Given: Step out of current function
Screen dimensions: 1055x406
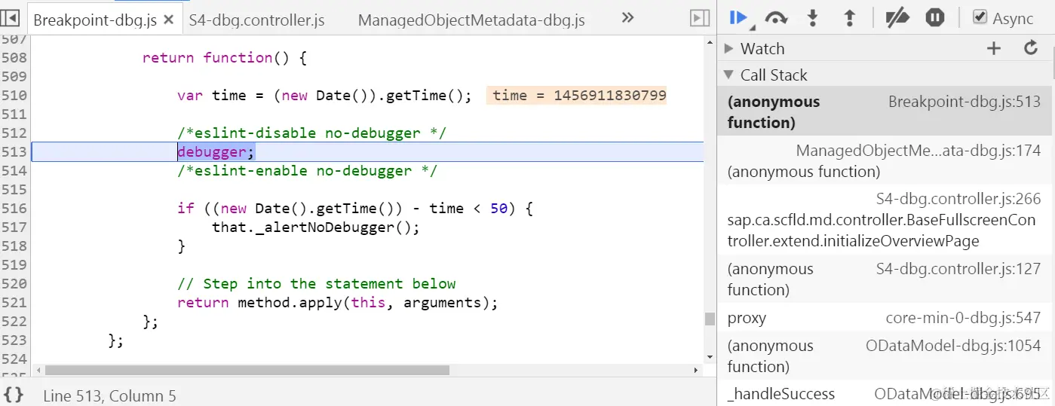Looking at the screenshot, I should (x=849, y=18).
